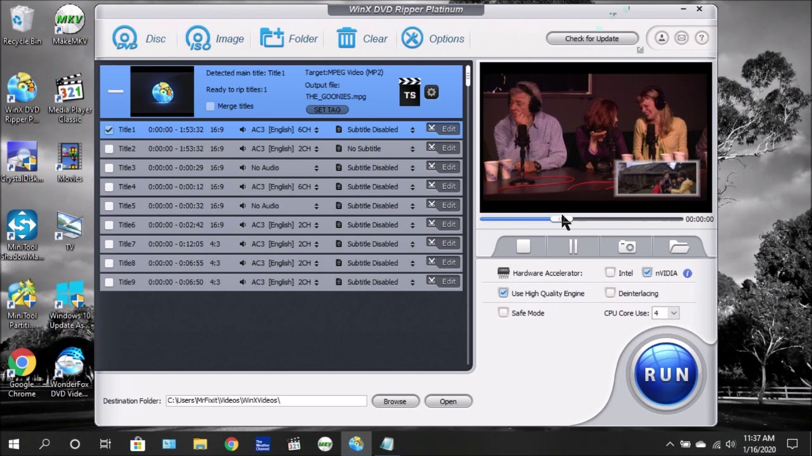Viewport: 812px width, 456px height.
Task: Enable Safe Mode checkbox
Action: (503, 313)
